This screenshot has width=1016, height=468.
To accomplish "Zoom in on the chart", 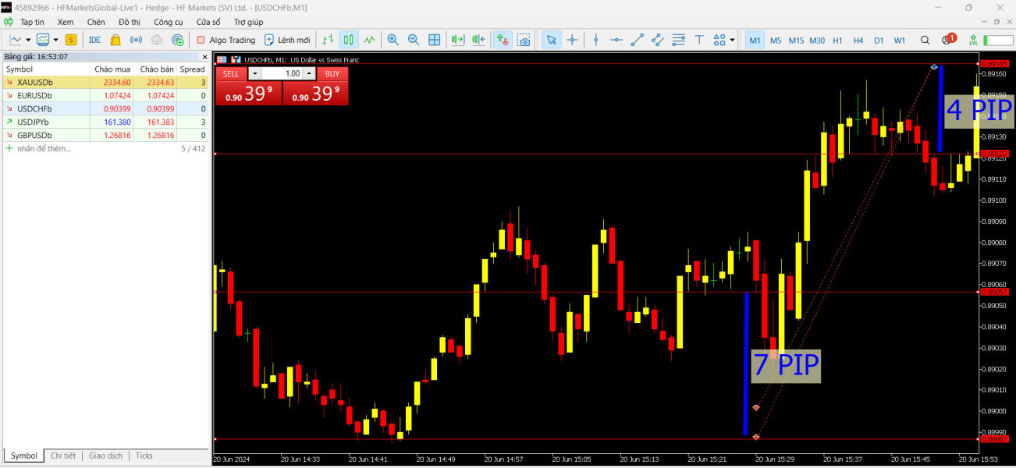I will pyautogui.click(x=393, y=40).
